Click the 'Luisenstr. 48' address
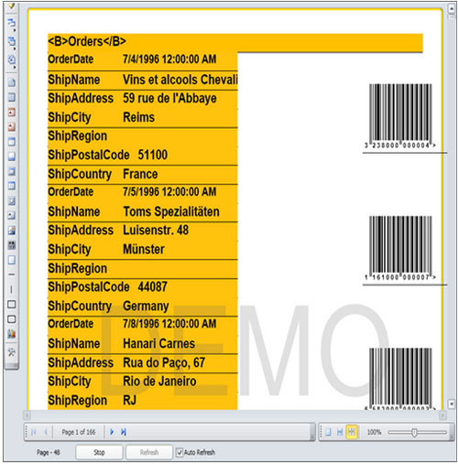The image size is (458, 464). coord(156,231)
